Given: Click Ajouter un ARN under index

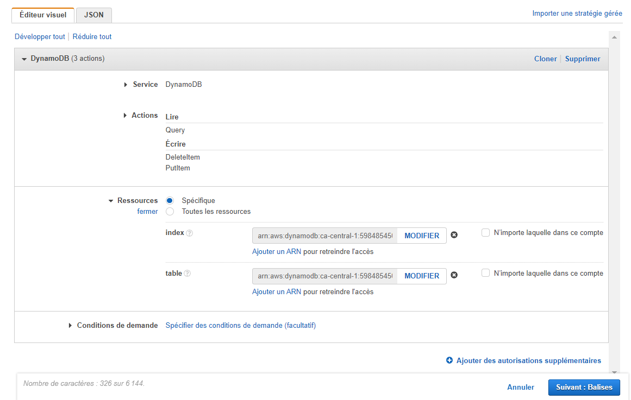Looking at the screenshot, I should (277, 252).
